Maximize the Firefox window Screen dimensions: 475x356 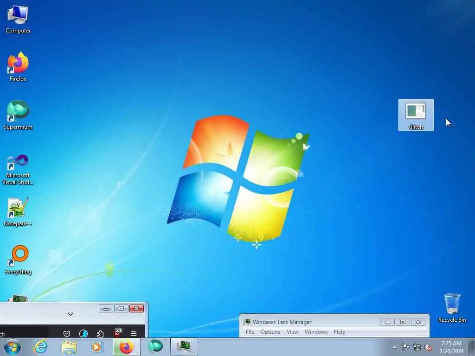121,308
